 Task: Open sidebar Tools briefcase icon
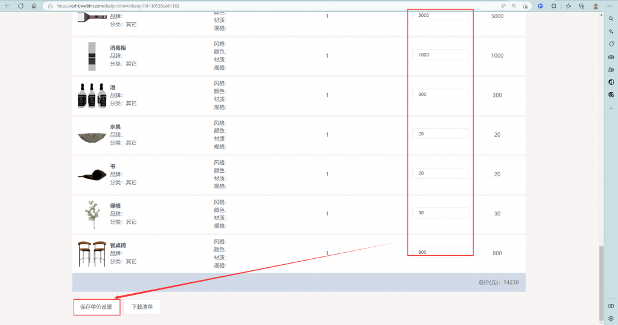pos(611,57)
